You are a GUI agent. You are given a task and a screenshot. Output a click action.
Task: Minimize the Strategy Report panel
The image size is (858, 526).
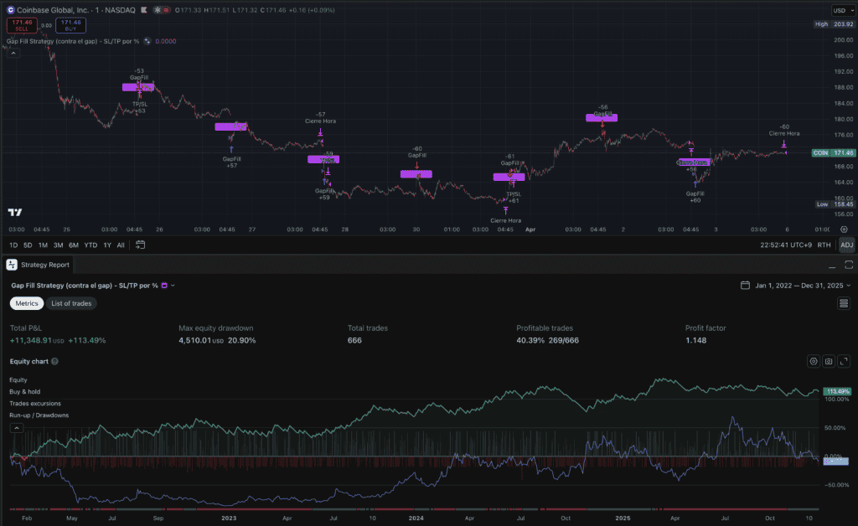[832, 266]
